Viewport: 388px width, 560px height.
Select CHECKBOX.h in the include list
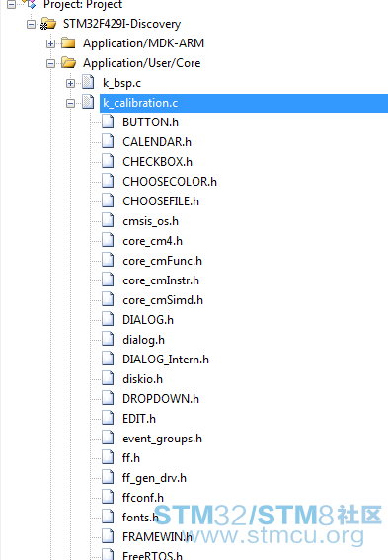(x=157, y=162)
